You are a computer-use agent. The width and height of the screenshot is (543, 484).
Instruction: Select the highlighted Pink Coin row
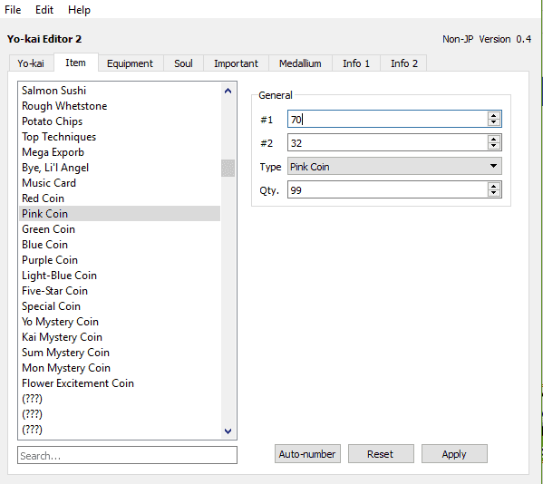(120, 214)
